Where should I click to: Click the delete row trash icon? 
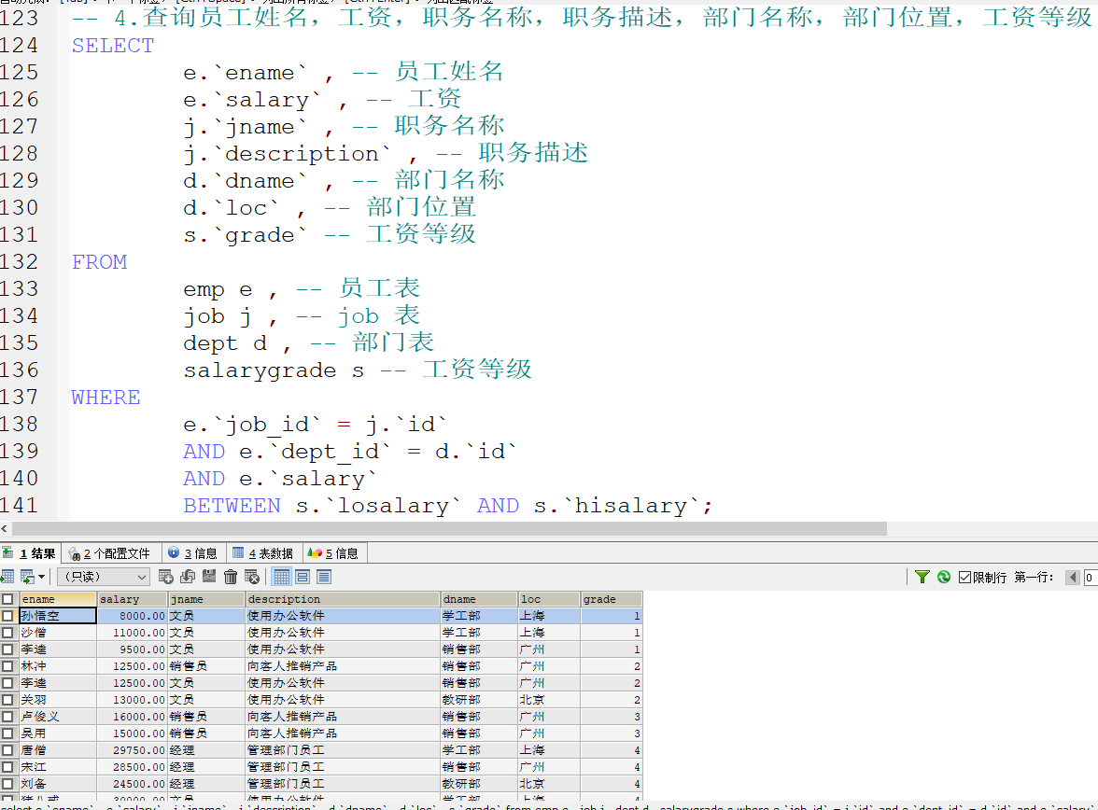[x=229, y=576]
